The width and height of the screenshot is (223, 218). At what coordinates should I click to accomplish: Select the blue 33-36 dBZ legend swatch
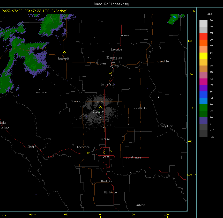pos(203,95)
